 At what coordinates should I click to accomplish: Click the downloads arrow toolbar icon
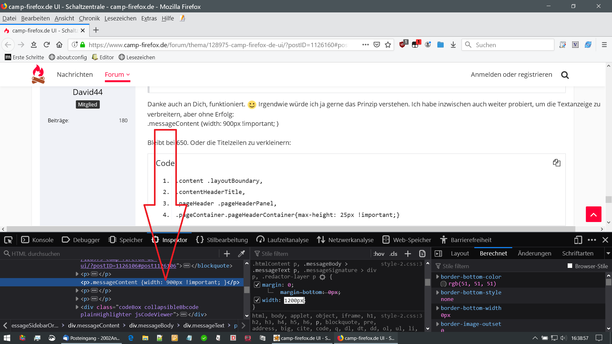(453, 45)
